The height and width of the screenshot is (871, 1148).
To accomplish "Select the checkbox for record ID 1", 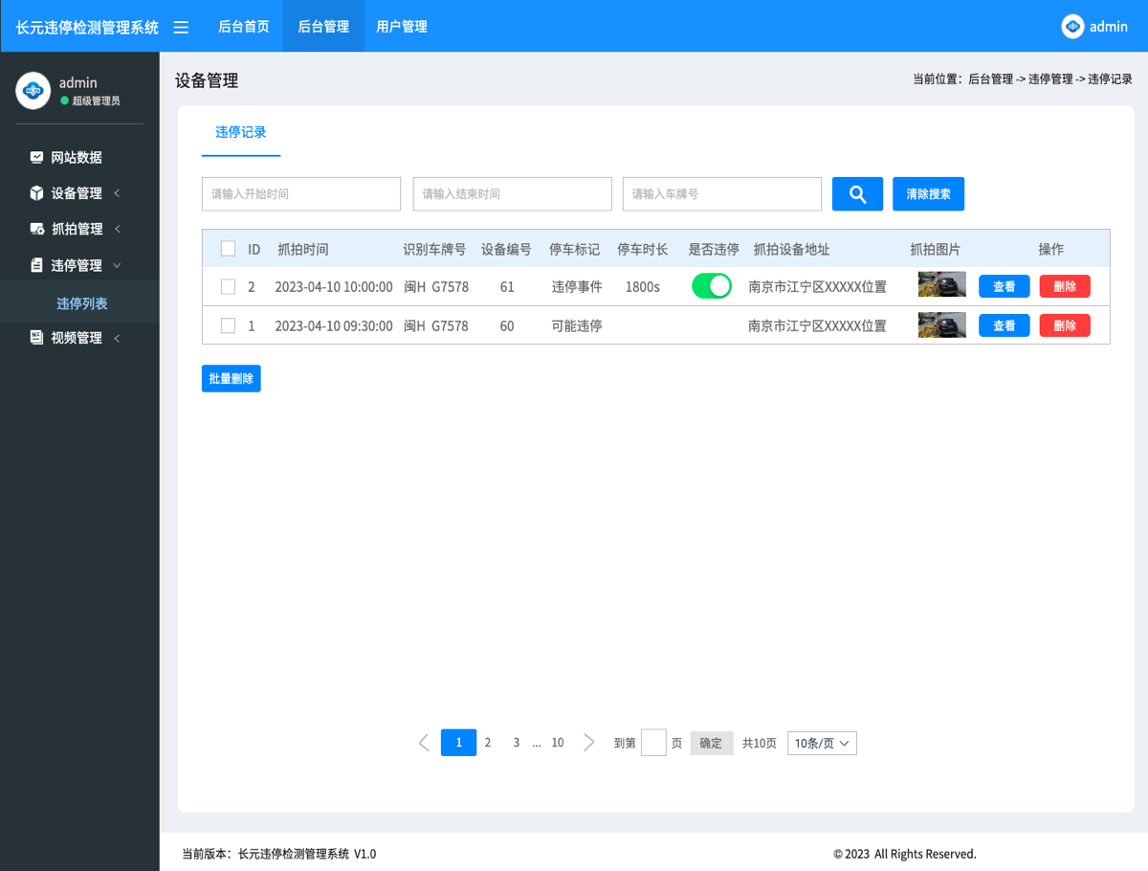I will (228, 325).
